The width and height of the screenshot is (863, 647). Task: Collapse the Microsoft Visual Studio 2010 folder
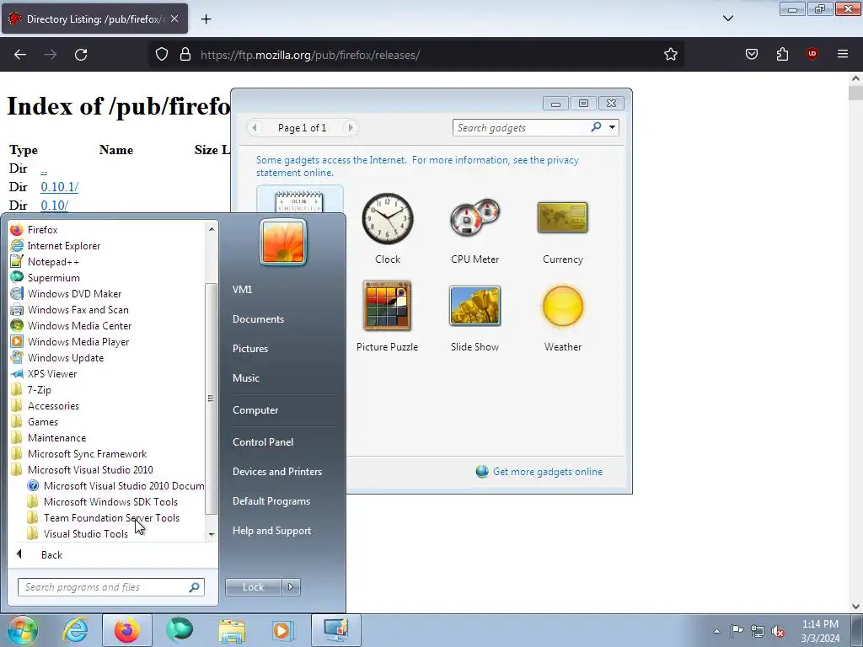pos(90,468)
